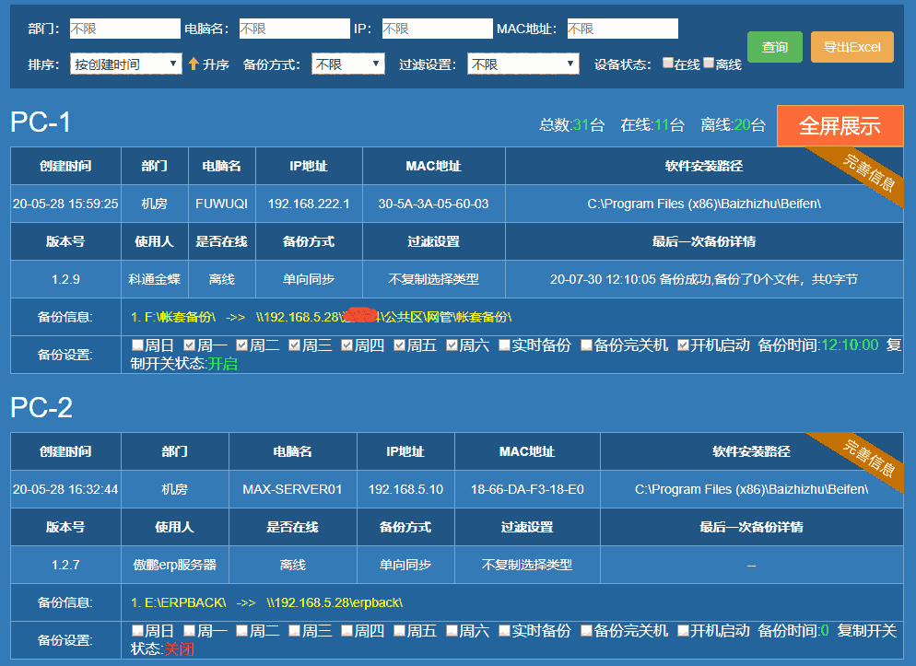Image resolution: width=916 pixels, height=666 pixels.
Task: Open the 全屏展示 fullscreen view
Action: tap(840, 127)
